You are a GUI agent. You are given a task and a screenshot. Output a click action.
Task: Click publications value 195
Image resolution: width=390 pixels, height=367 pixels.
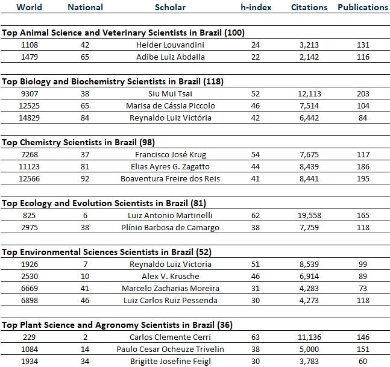[x=363, y=179]
